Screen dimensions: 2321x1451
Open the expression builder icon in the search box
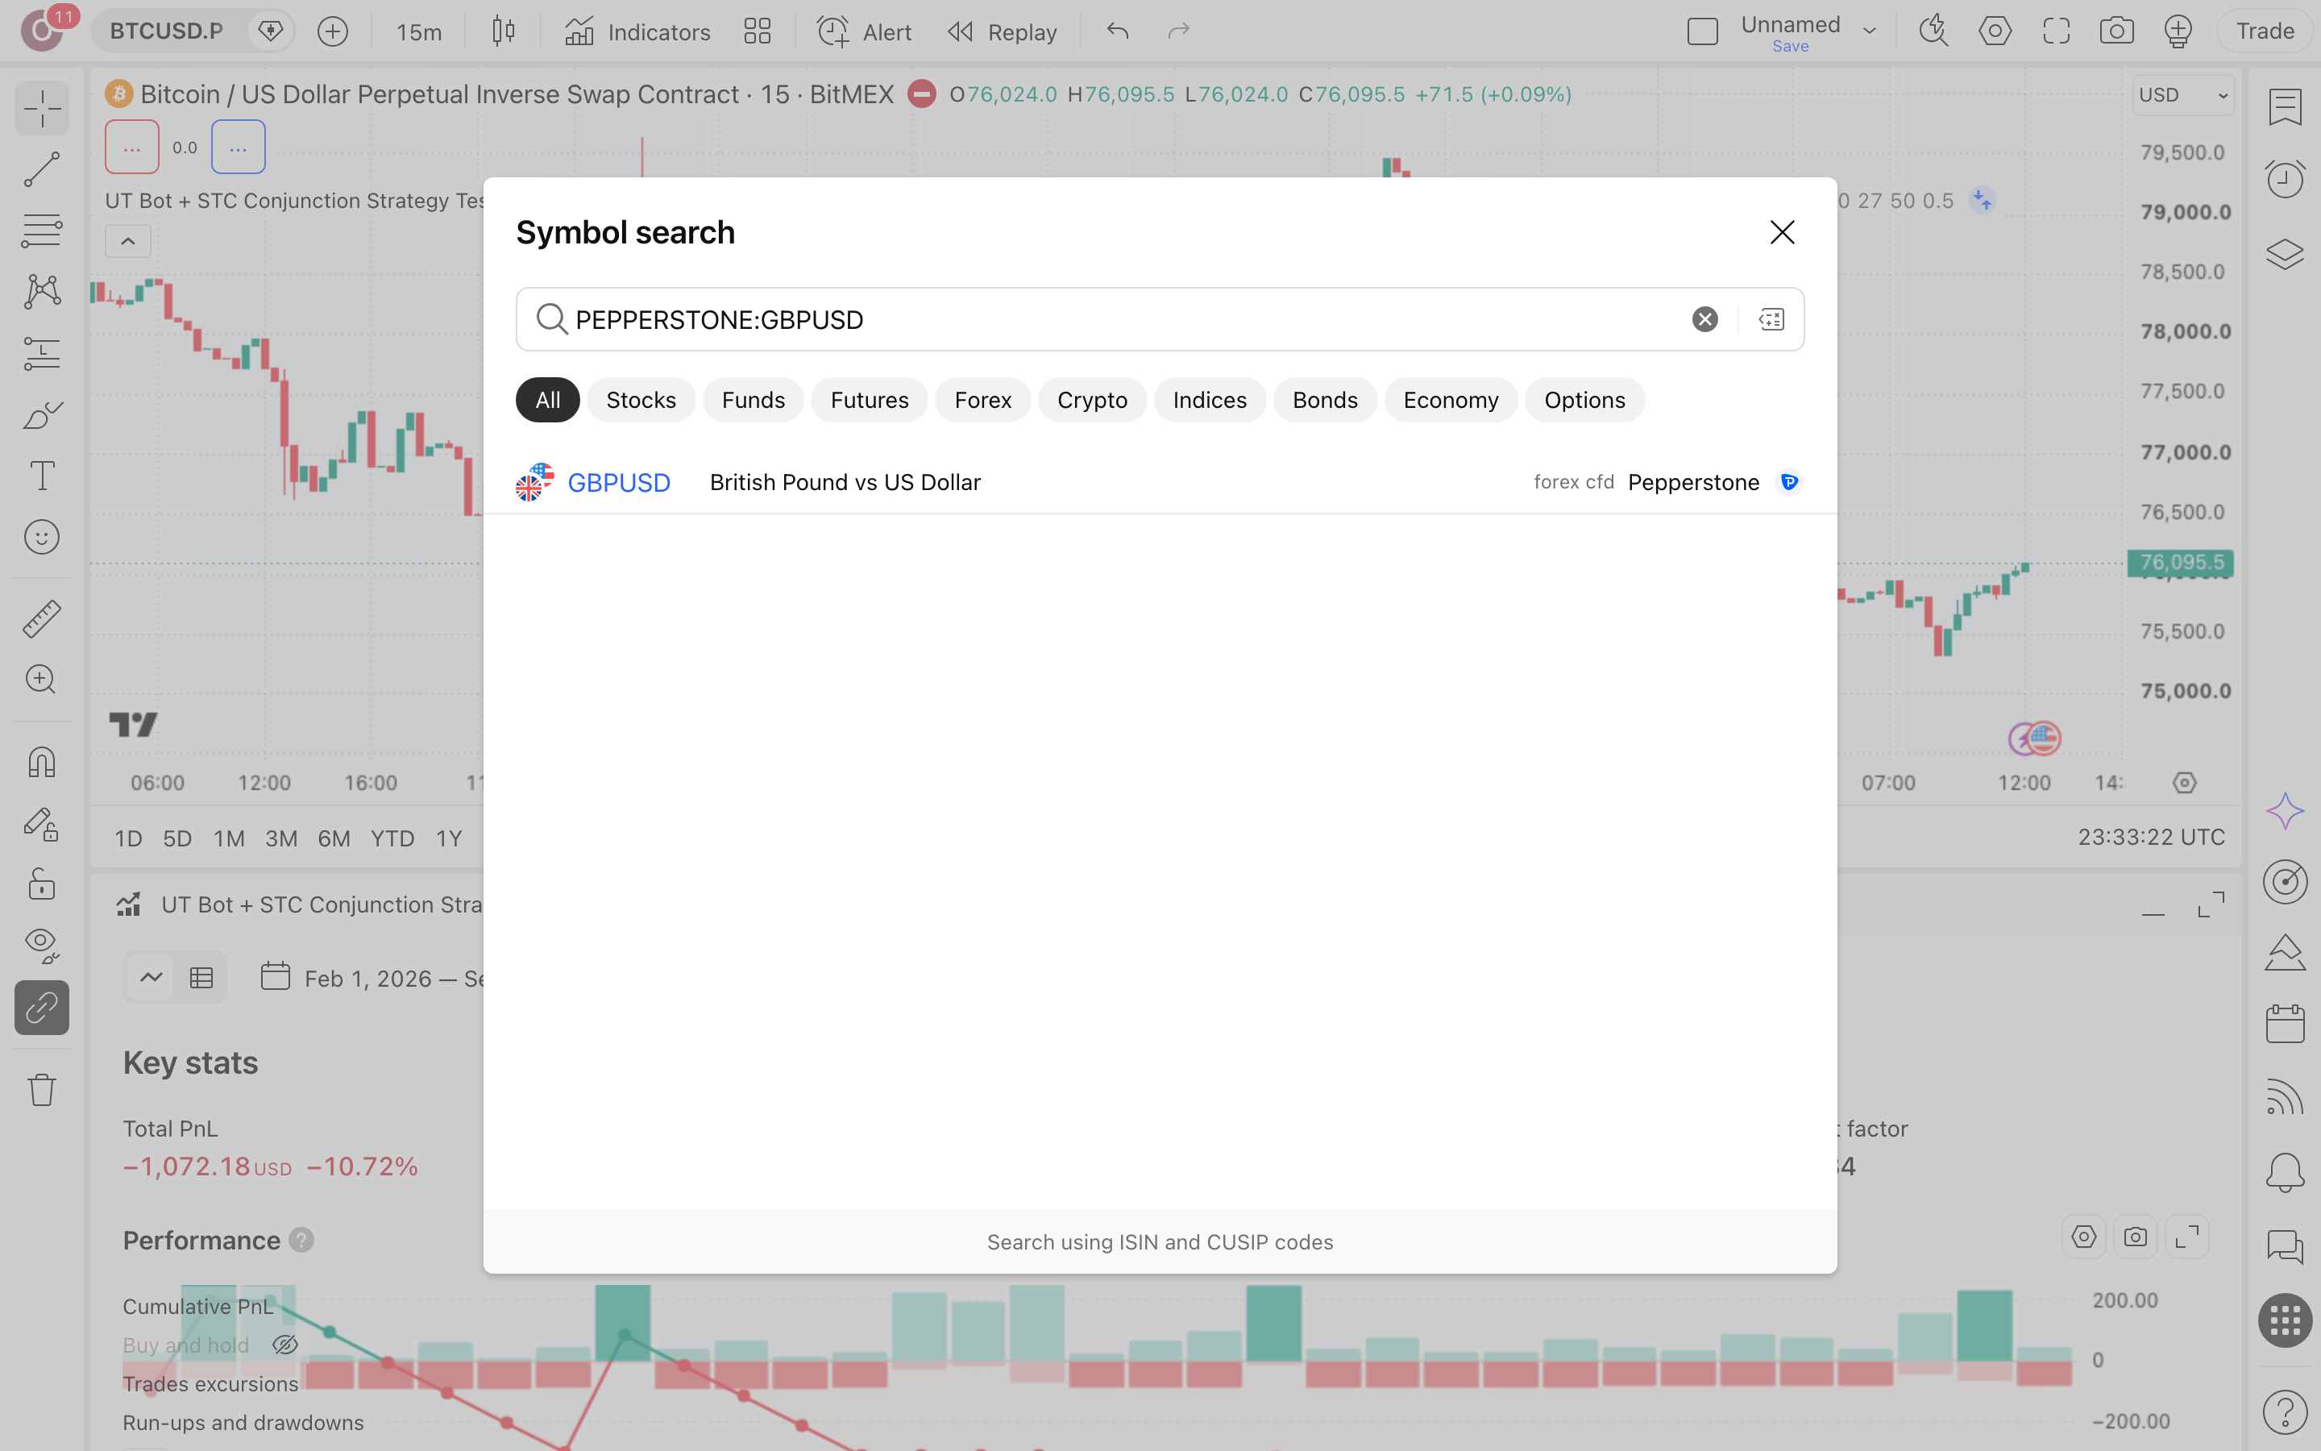click(x=1771, y=319)
